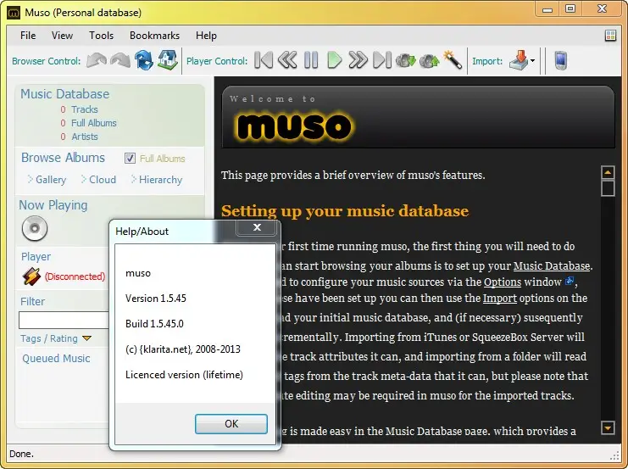Click the (c) {klarita.net}, 2008-2013 text
628x469 pixels.
click(183, 349)
